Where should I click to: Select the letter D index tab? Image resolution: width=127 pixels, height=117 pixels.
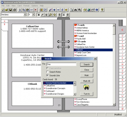tap(123, 36)
